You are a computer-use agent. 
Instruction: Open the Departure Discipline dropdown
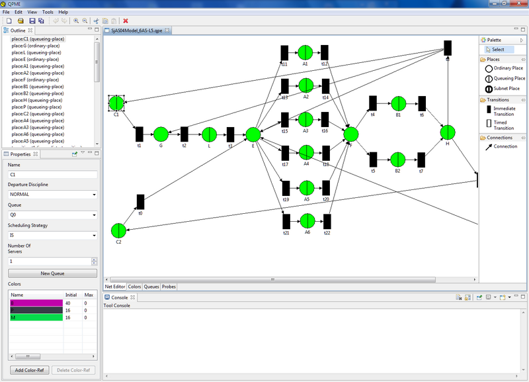(52, 195)
